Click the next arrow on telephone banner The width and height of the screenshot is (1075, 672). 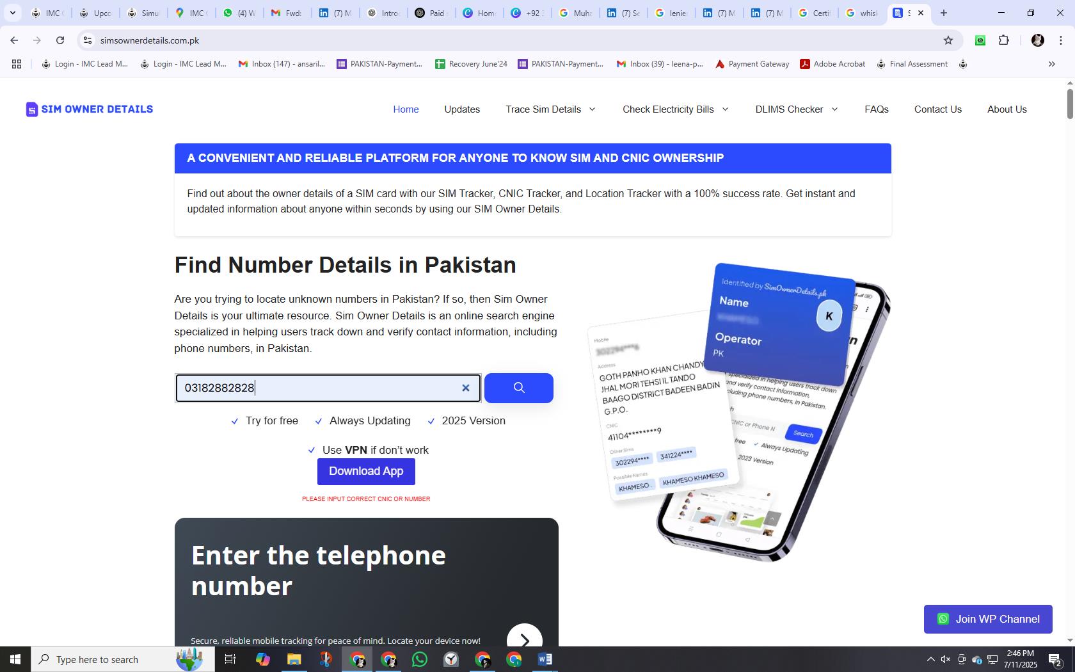point(525,640)
